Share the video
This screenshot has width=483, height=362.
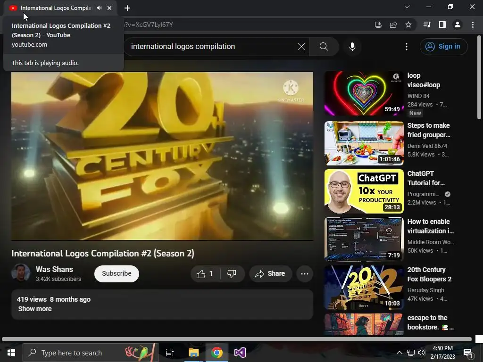[x=270, y=274]
